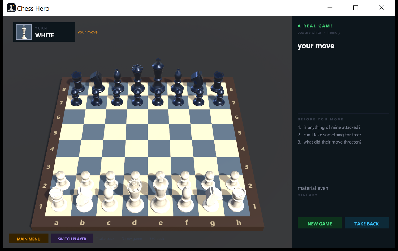Click the empty d4 square

tap(137, 149)
